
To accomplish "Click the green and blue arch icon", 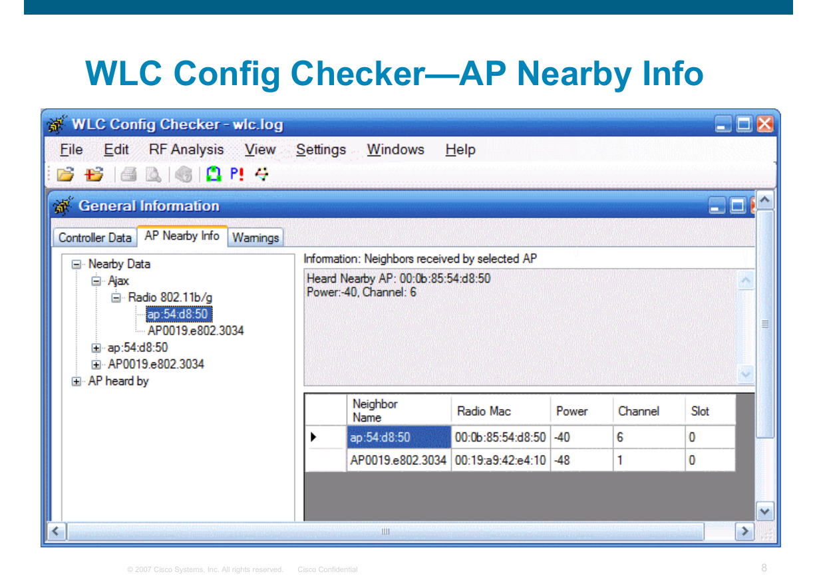I will click(x=213, y=175).
